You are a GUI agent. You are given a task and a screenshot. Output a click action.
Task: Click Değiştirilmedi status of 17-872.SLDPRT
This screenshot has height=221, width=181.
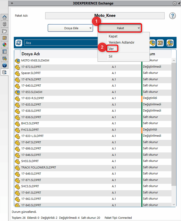[x=152, y=67]
